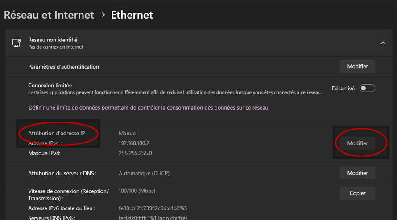
Task: Click the Ethernet page title
Action: (132, 15)
